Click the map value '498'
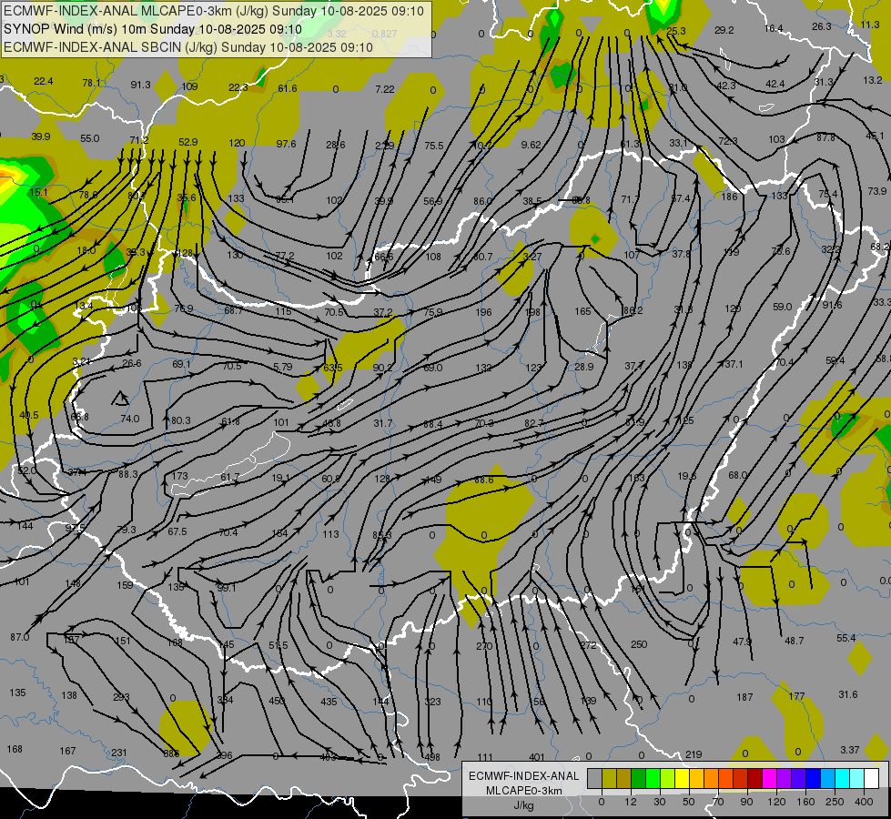This screenshot has width=891, height=819. pos(432,757)
